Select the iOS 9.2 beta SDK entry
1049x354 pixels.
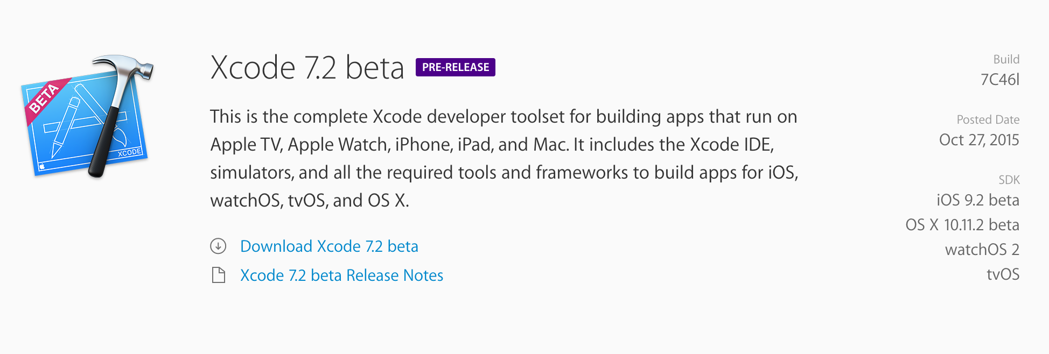coord(977,200)
